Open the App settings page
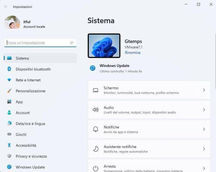The image size is (216, 172). [40, 102]
